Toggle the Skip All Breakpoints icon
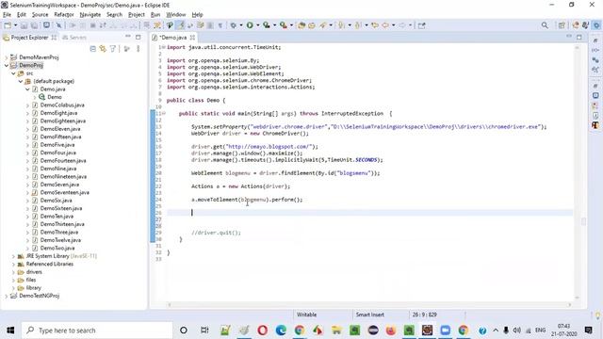 click(x=58, y=25)
